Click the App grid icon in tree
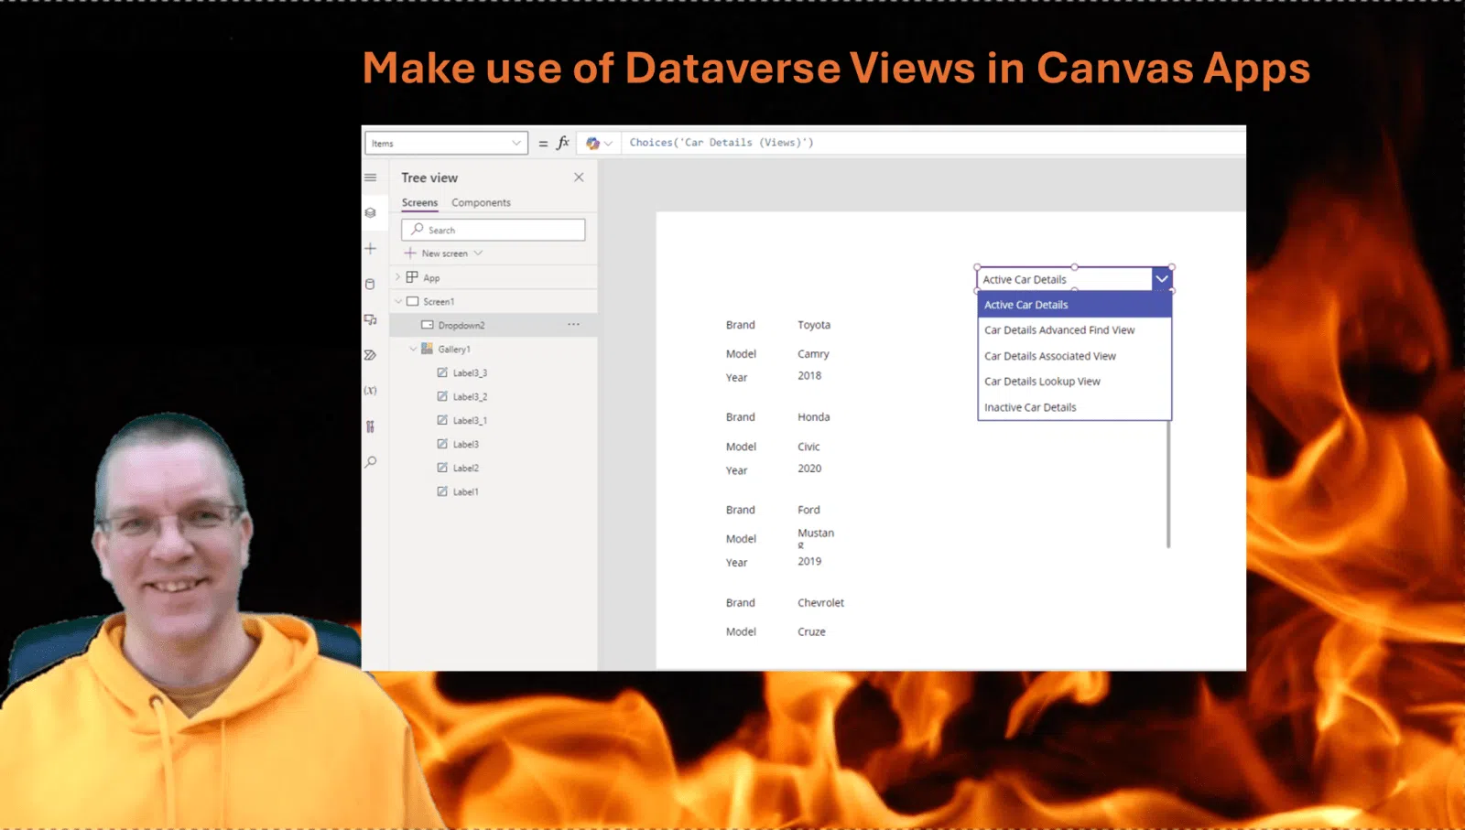This screenshot has height=830, width=1465. pos(412,277)
